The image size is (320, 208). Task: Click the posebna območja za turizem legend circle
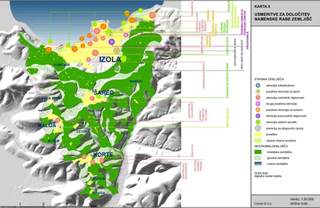[258, 110]
